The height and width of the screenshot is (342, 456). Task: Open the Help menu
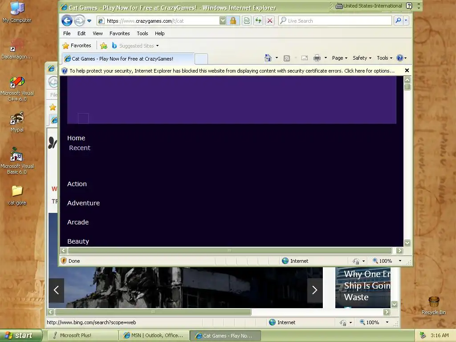click(160, 33)
